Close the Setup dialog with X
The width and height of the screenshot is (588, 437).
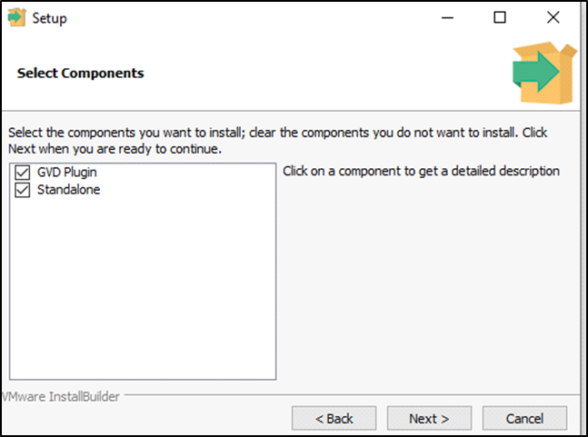[553, 17]
